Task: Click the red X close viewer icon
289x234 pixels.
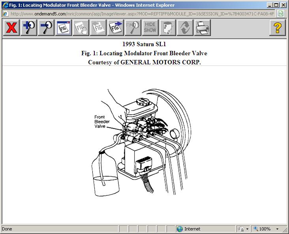Action: [x=11, y=28]
